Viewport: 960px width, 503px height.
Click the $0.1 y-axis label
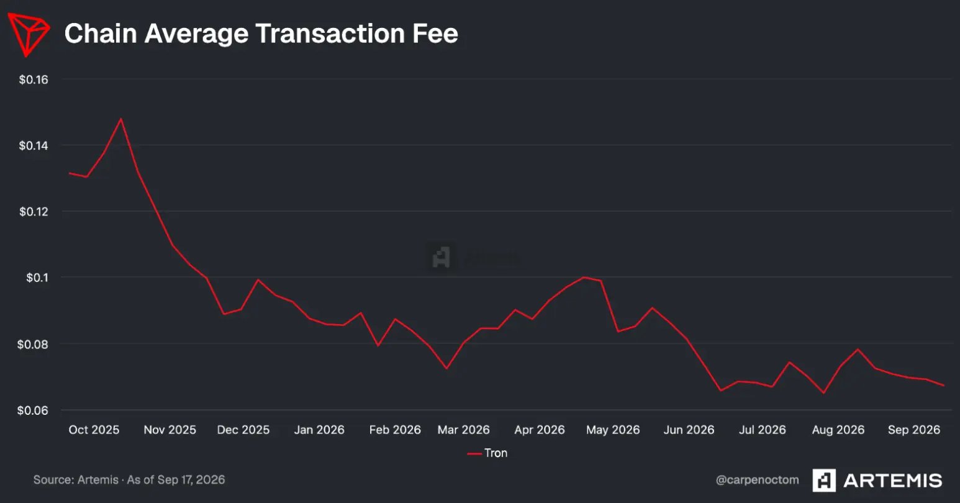(37, 278)
